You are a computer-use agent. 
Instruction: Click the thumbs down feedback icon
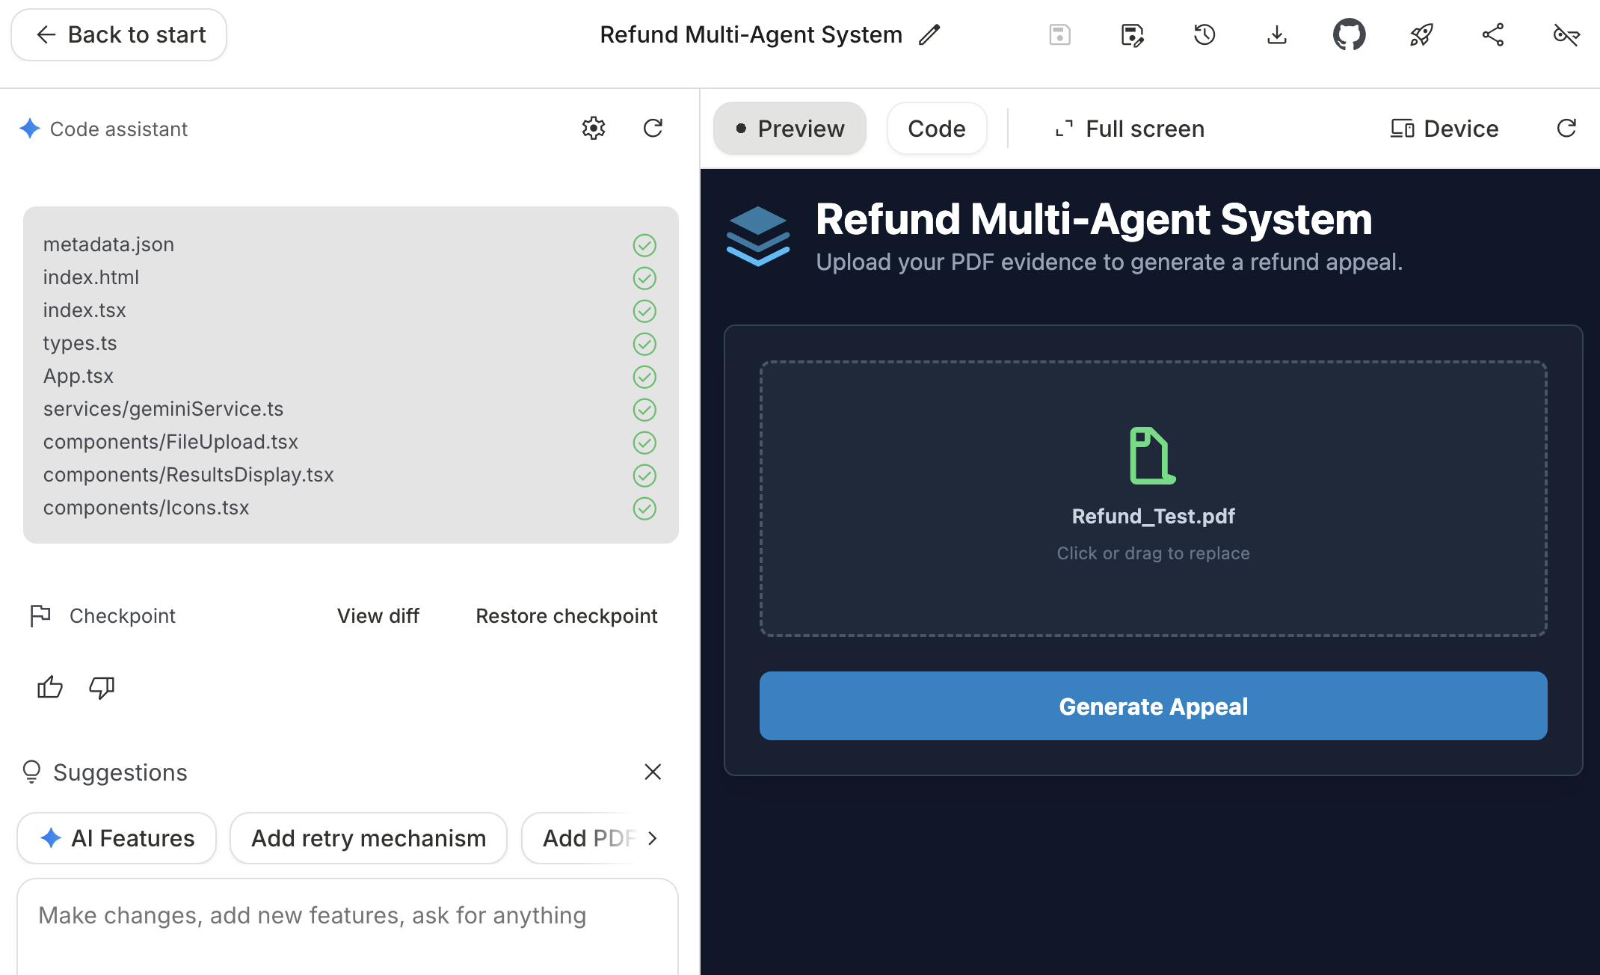pyautogui.click(x=102, y=687)
